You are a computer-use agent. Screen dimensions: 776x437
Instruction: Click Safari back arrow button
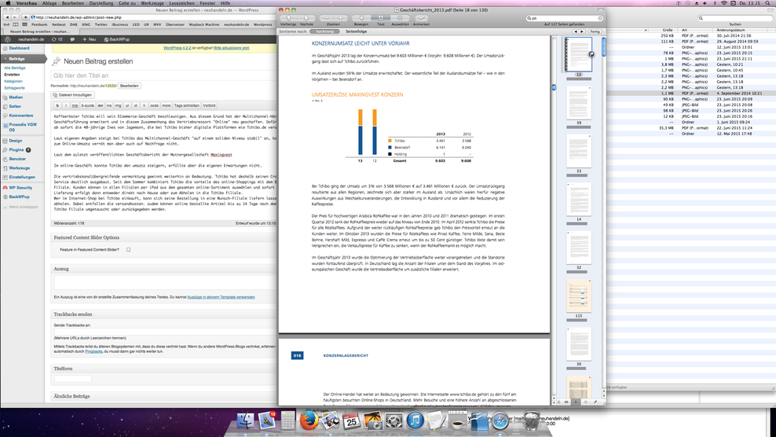point(7,17)
